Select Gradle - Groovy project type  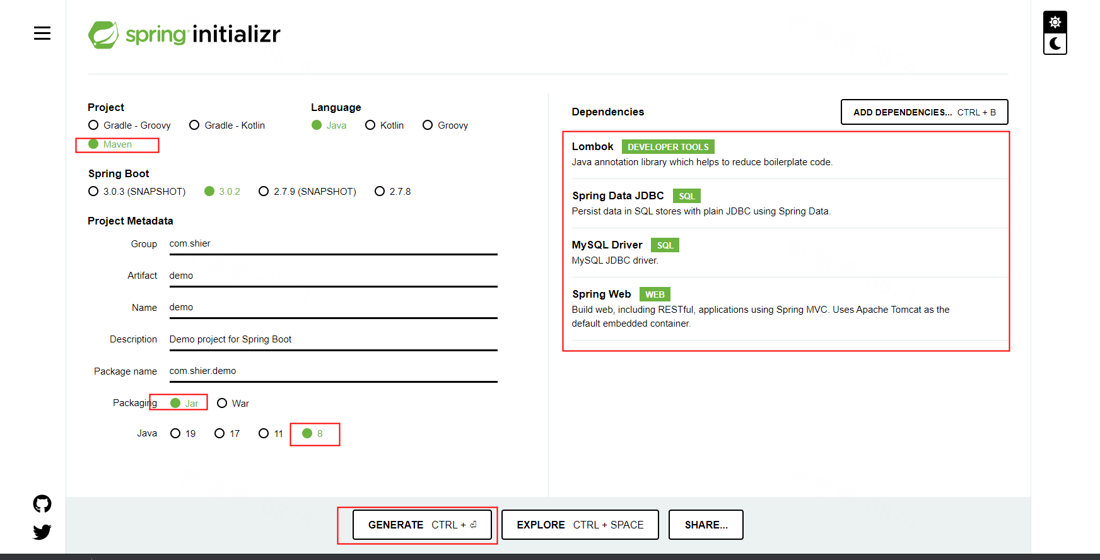coord(129,125)
